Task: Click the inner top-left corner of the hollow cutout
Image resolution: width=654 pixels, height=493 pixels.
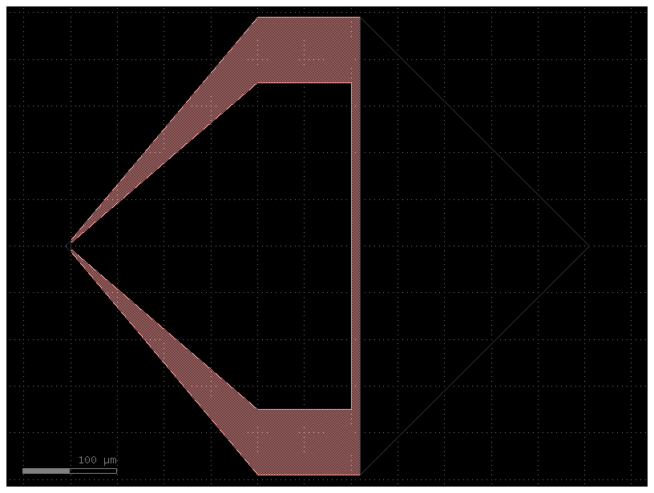Action: (x=256, y=83)
